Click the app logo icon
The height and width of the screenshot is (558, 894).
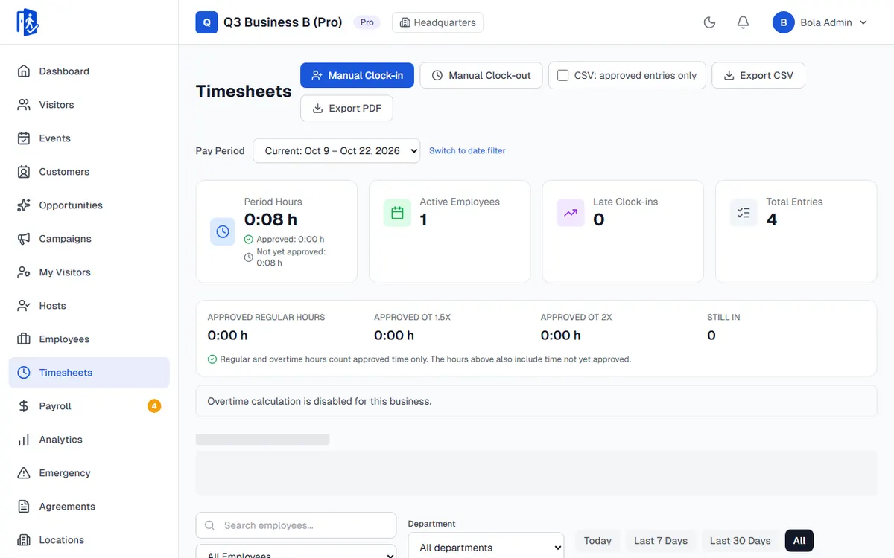tap(28, 22)
